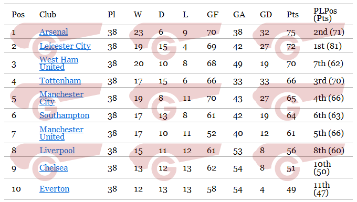357x202 pixels.
Task: Click Everton's 11th (47) cell
Action: (321, 189)
